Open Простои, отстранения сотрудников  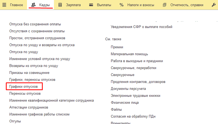pyautogui.click(x=37, y=38)
